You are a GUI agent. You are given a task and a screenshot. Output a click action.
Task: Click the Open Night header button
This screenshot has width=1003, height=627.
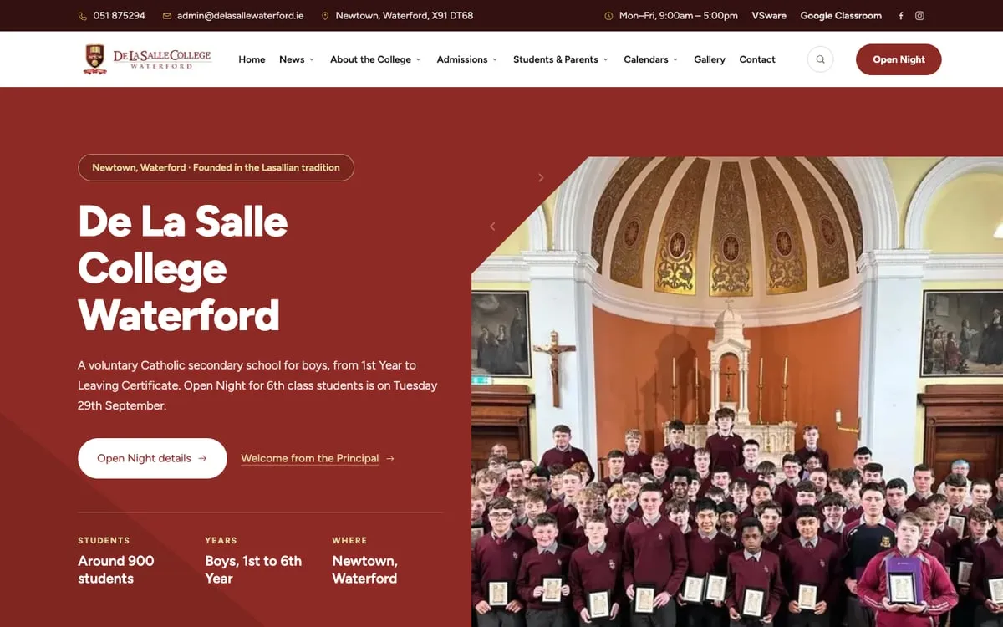[x=899, y=59]
